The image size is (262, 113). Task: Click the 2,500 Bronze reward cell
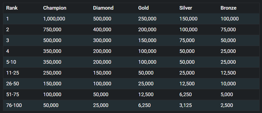227,105
